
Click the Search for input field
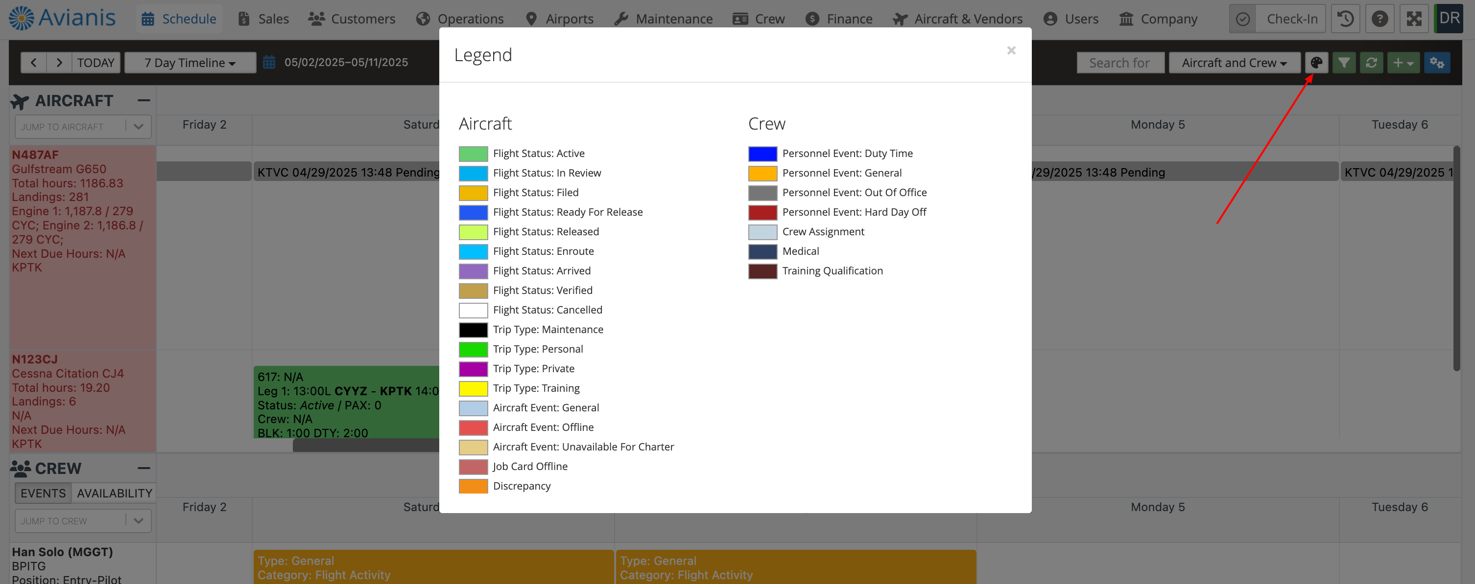click(x=1119, y=63)
